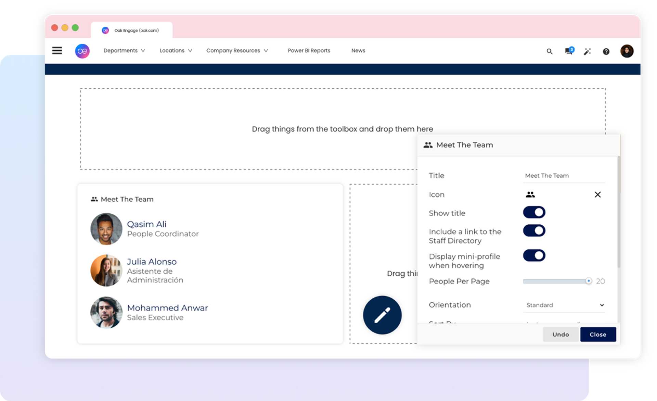Viewport: 657px width, 401px height.
Task: Turn off the Staff Directory link toggle
Action: 534,230
